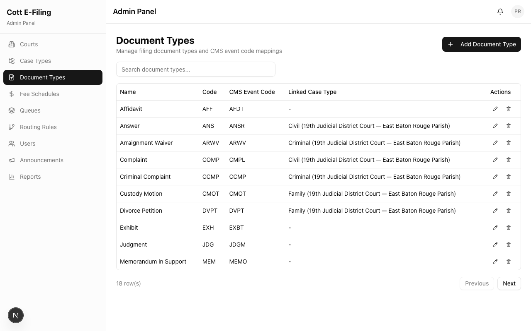
Task: Click the Add Document Type button
Action: (x=481, y=44)
